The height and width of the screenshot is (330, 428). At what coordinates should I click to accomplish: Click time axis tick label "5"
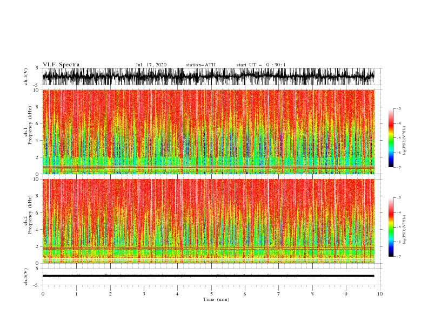click(x=211, y=294)
